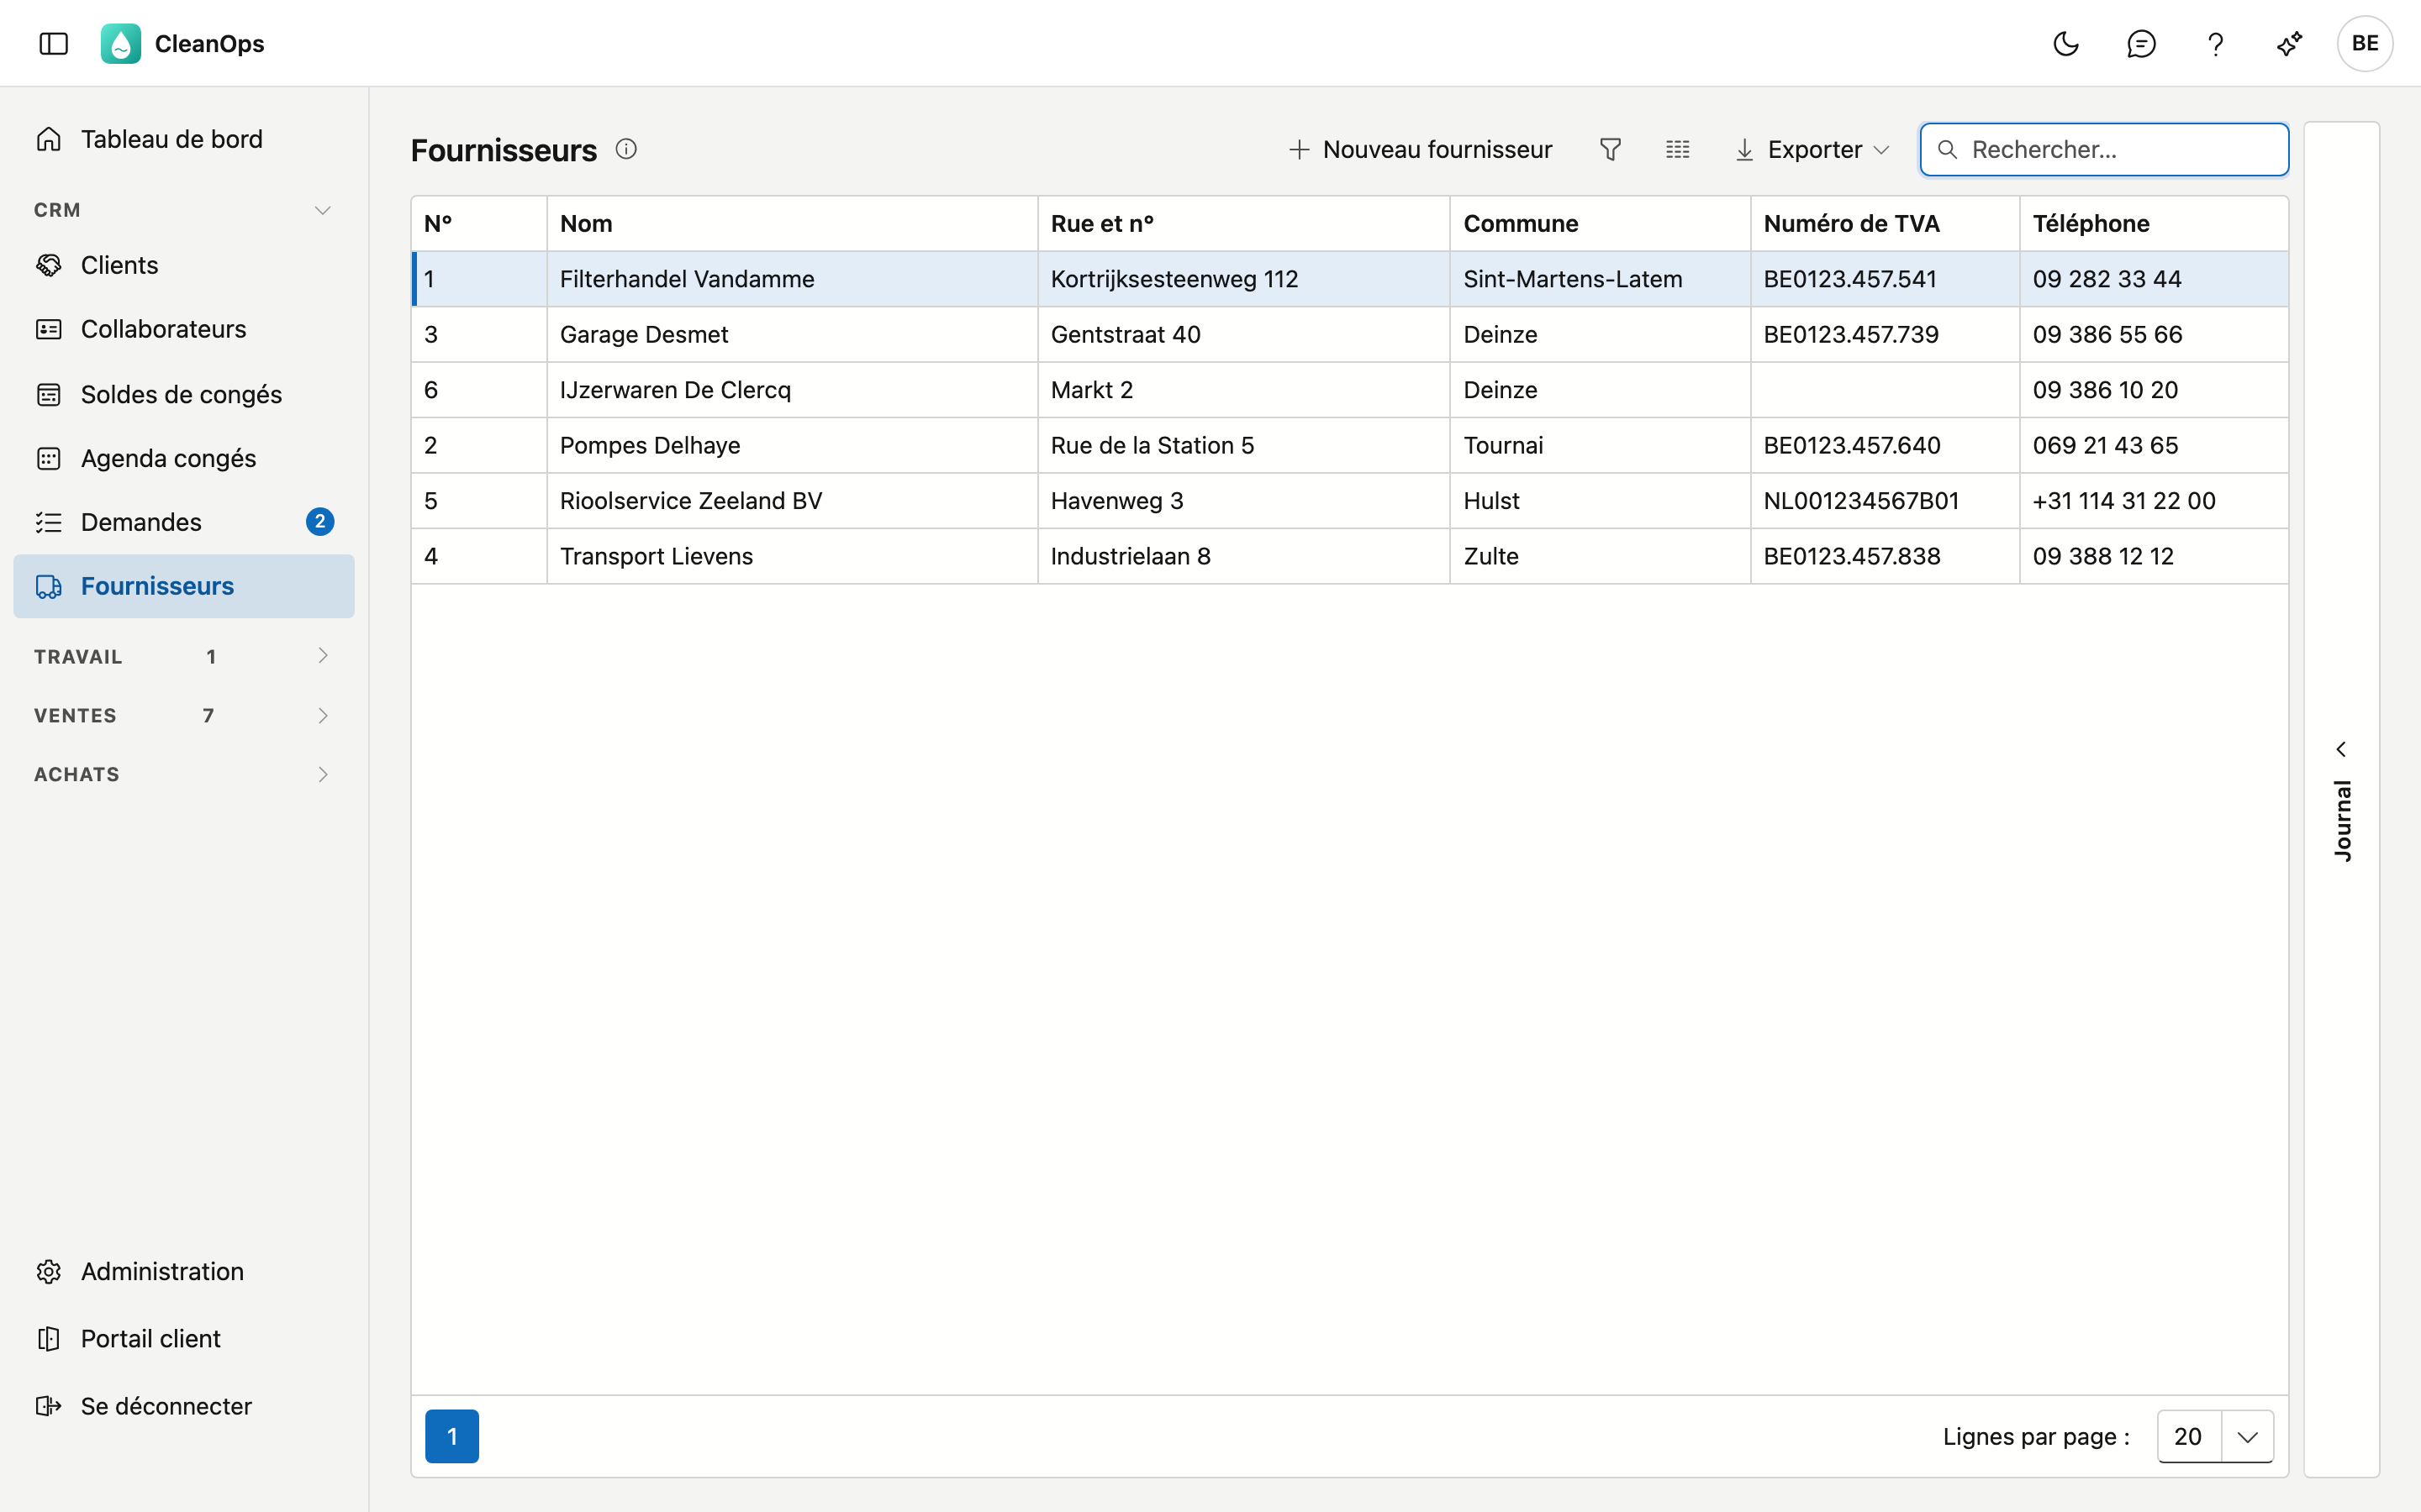Click Nouveau fournisseur button
This screenshot has width=2421, height=1512.
[x=1421, y=150]
